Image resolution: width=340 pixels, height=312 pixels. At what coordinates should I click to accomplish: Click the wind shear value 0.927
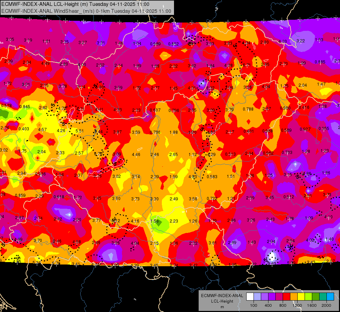pos(305,129)
